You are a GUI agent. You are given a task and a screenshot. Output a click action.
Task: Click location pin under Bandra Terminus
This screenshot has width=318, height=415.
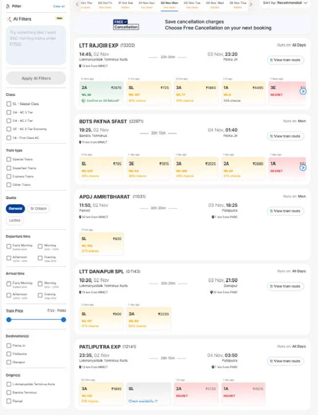point(80,142)
